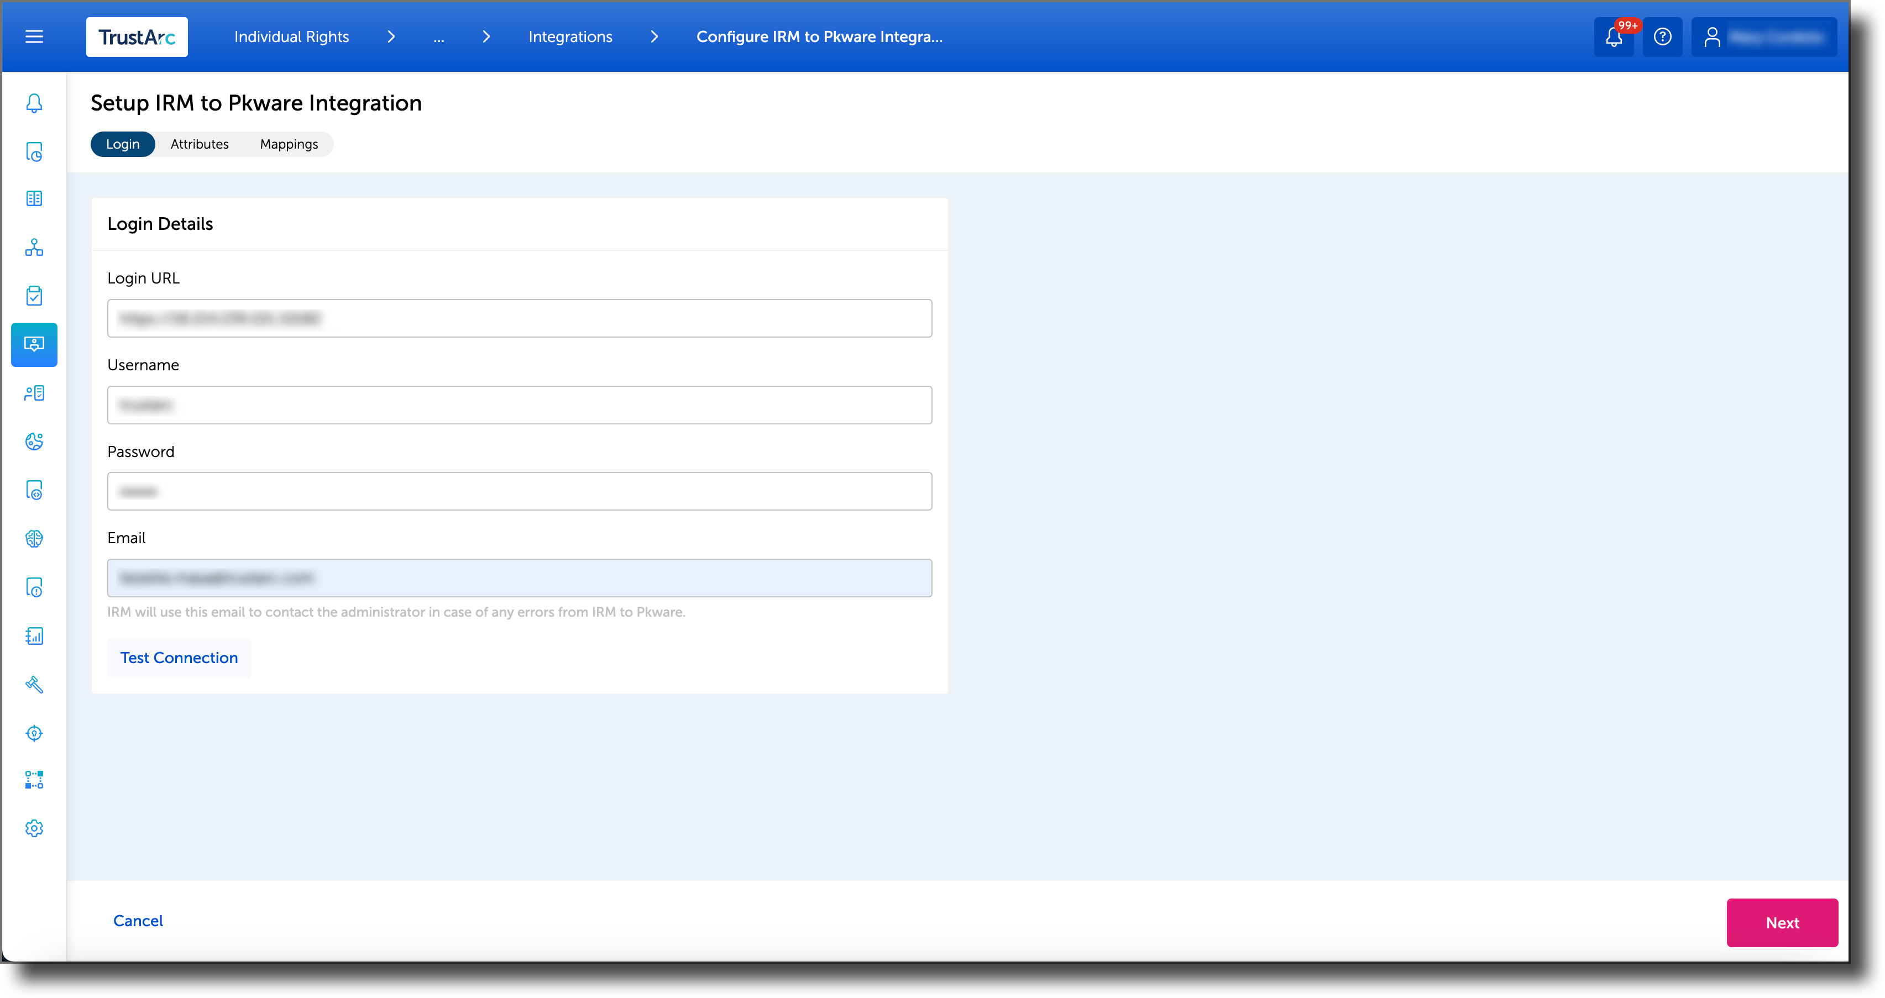
Task: Click the notification bell showing 99+ badge
Action: pos(1614,36)
